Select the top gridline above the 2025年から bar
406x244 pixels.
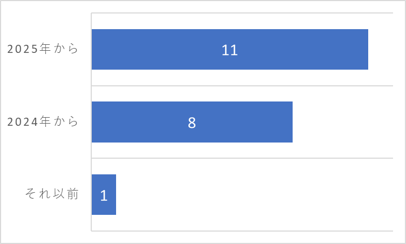tap(242, 13)
